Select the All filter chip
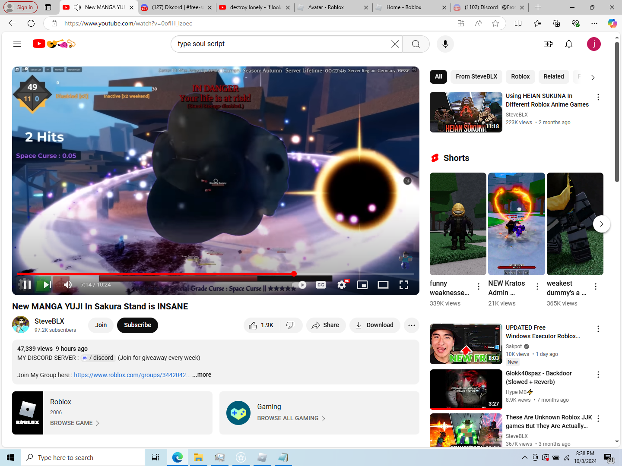 click(x=438, y=76)
